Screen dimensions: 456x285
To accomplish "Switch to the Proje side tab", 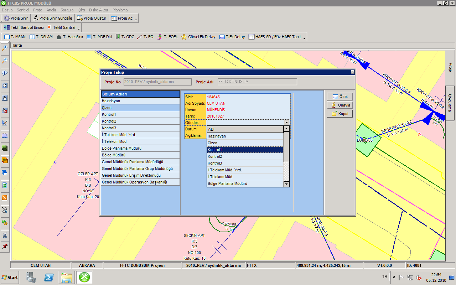I will coord(450,67).
